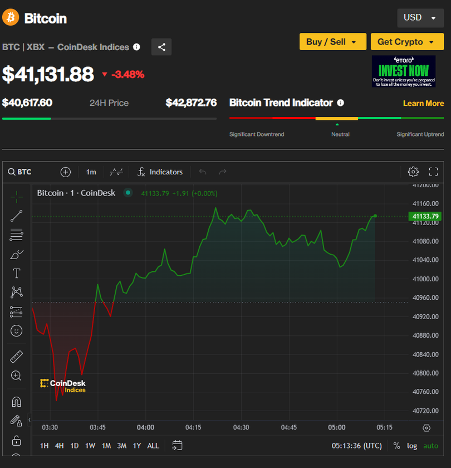The height and width of the screenshot is (468, 451).
Task: Select the 1D time range
Action: pyautogui.click(x=74, y=446)
